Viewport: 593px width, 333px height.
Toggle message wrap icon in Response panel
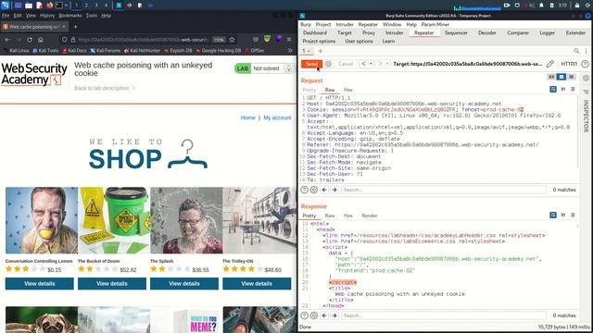553,215
